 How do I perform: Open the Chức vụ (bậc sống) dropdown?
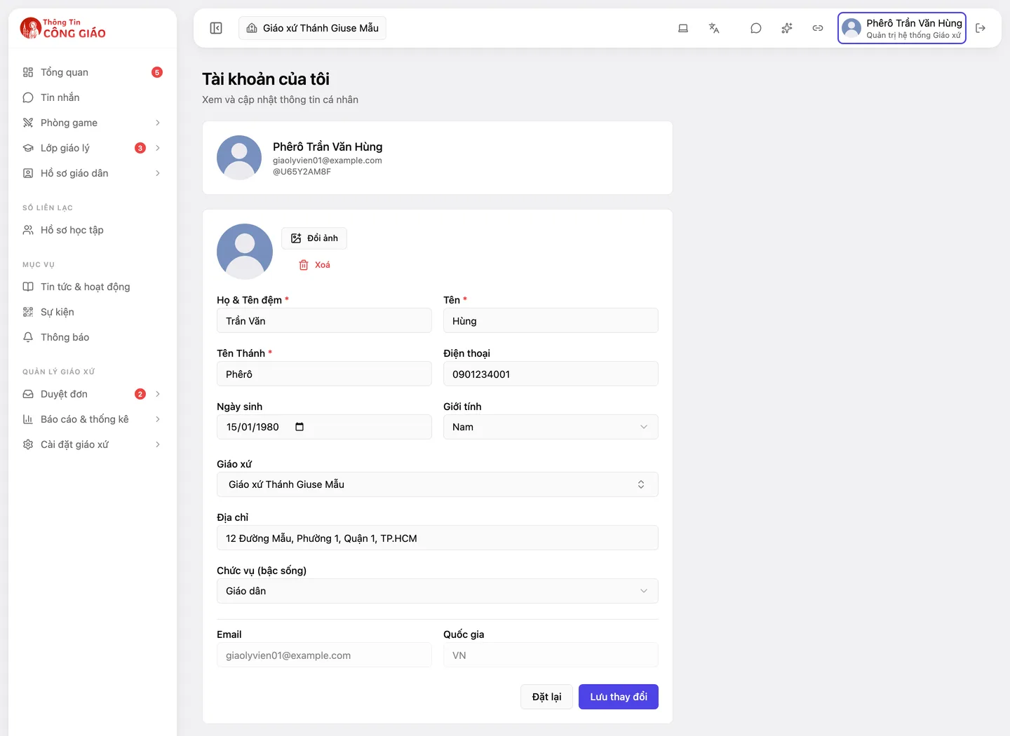438,591
